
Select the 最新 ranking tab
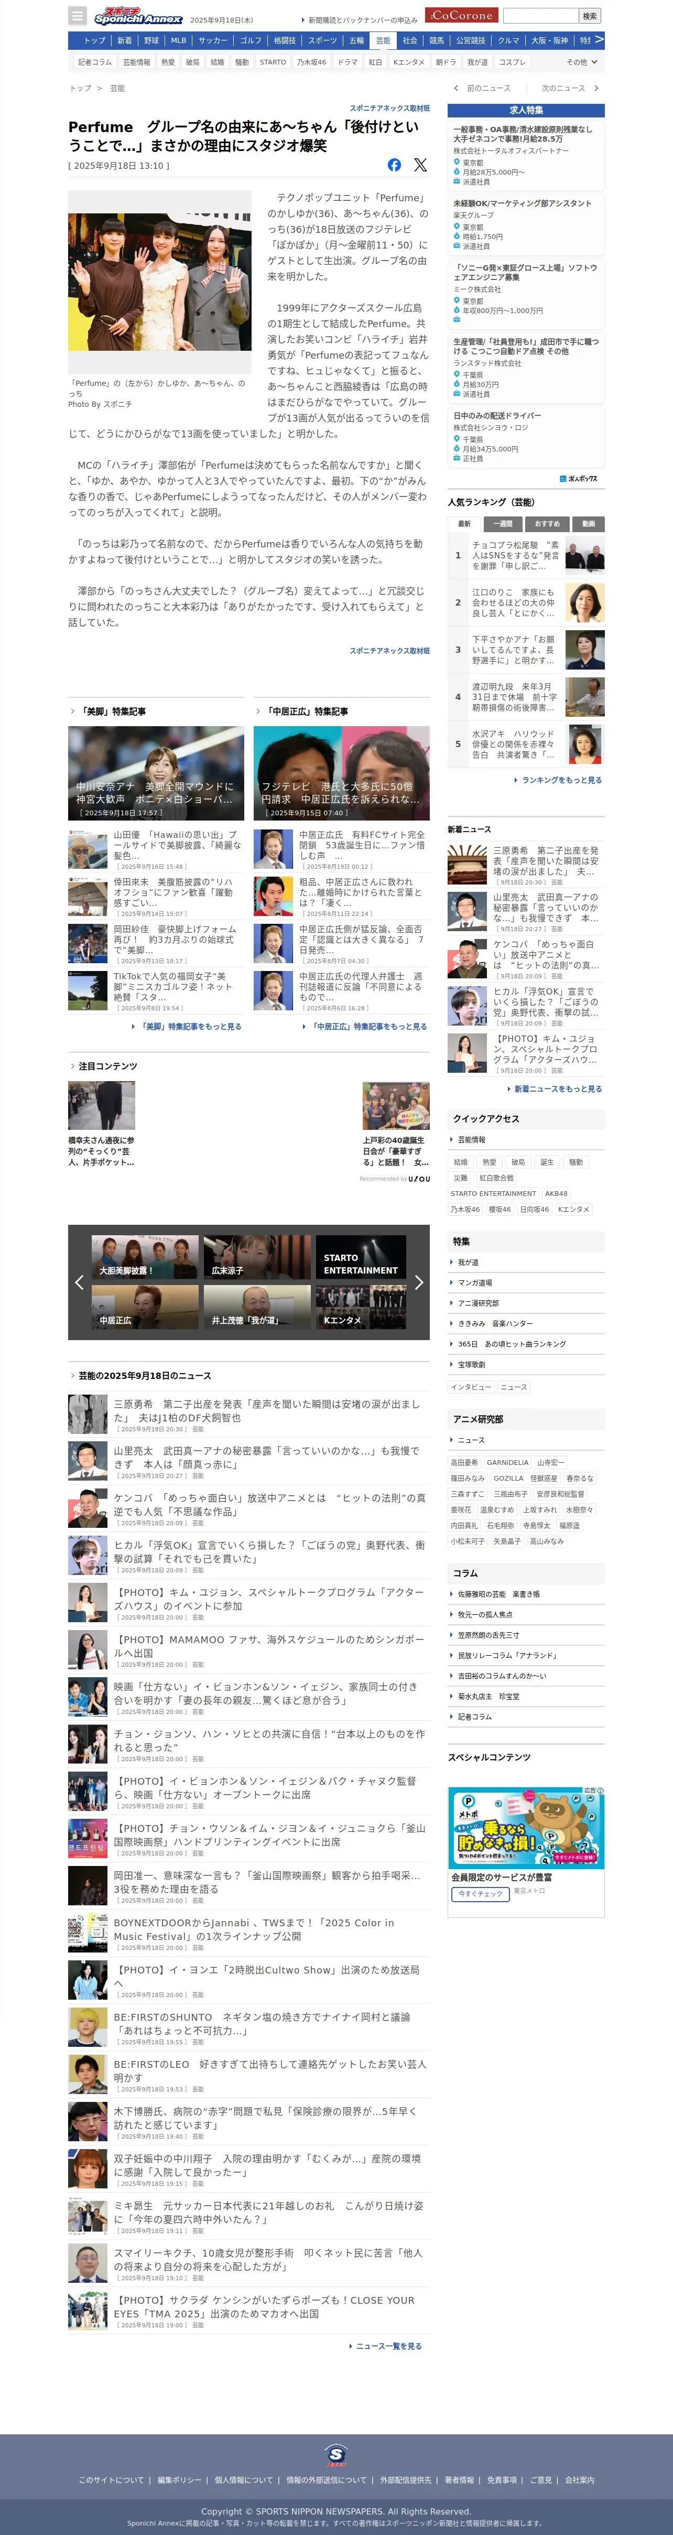point(464,524)
